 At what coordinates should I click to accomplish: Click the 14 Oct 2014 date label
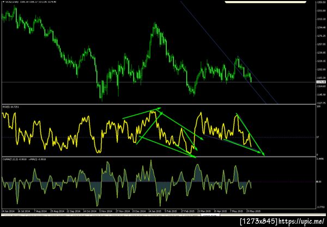coord(90,211)
